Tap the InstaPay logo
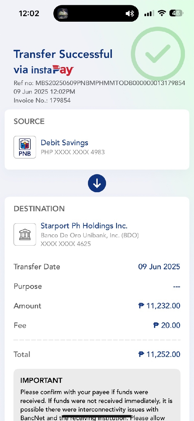 pos(53,70)
